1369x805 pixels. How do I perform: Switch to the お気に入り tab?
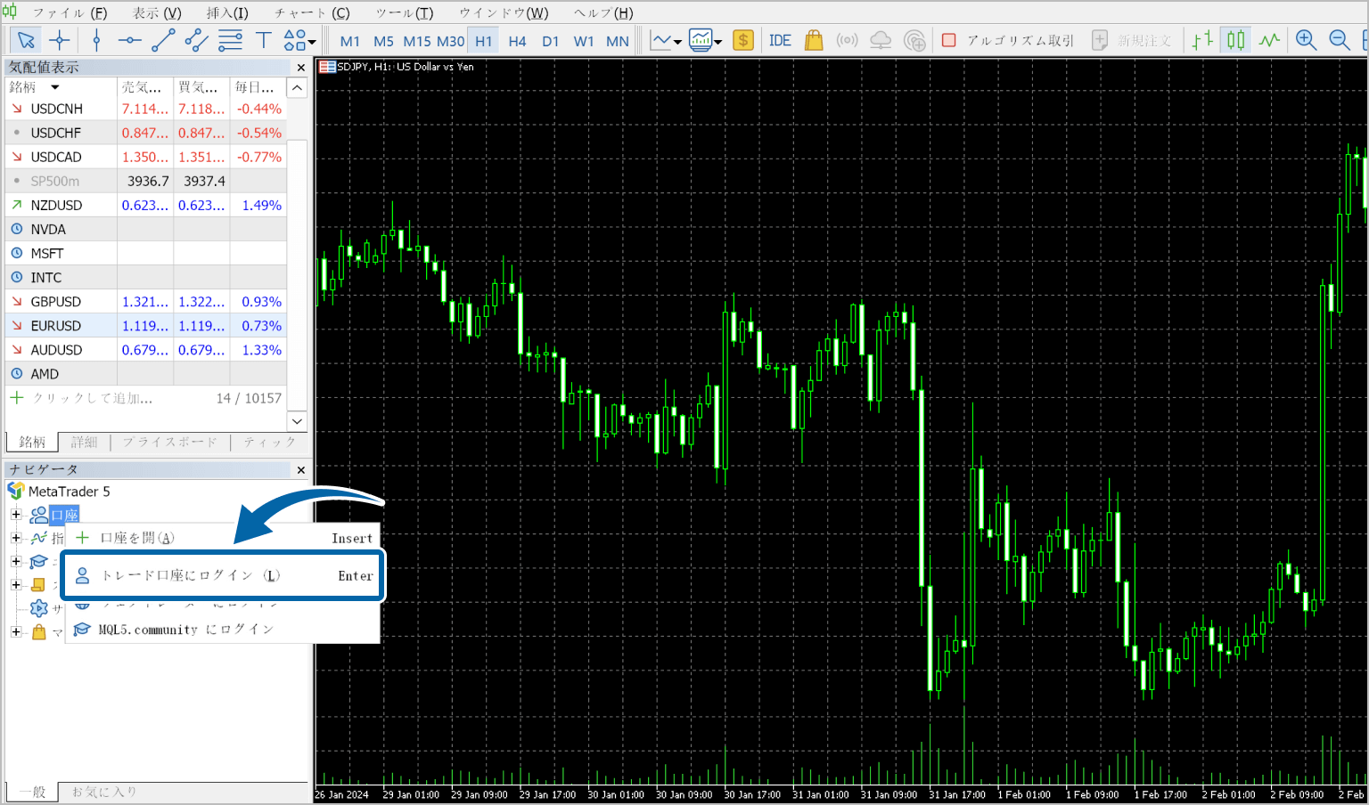[x=104, y=792]
